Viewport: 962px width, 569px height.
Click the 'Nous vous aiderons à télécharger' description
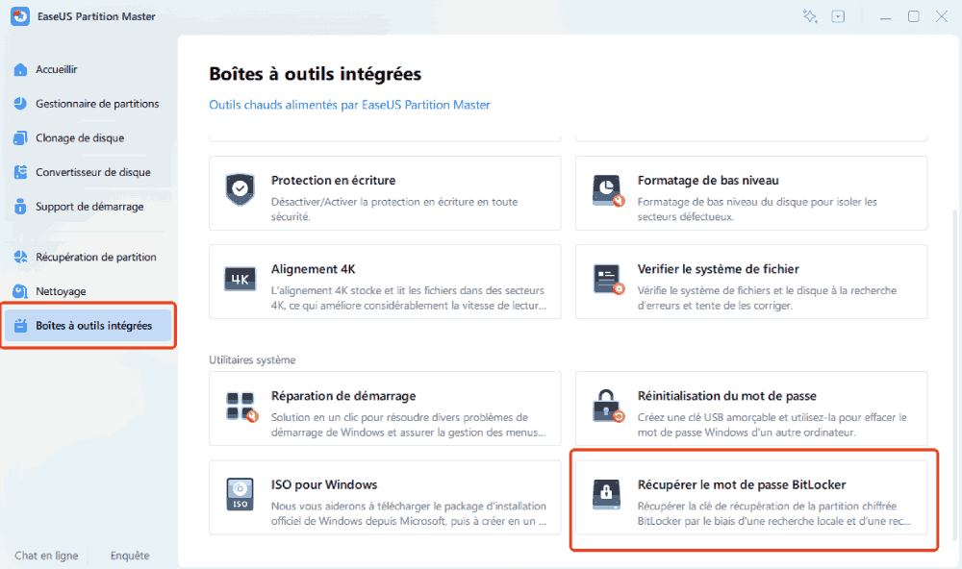click(409, 513)
